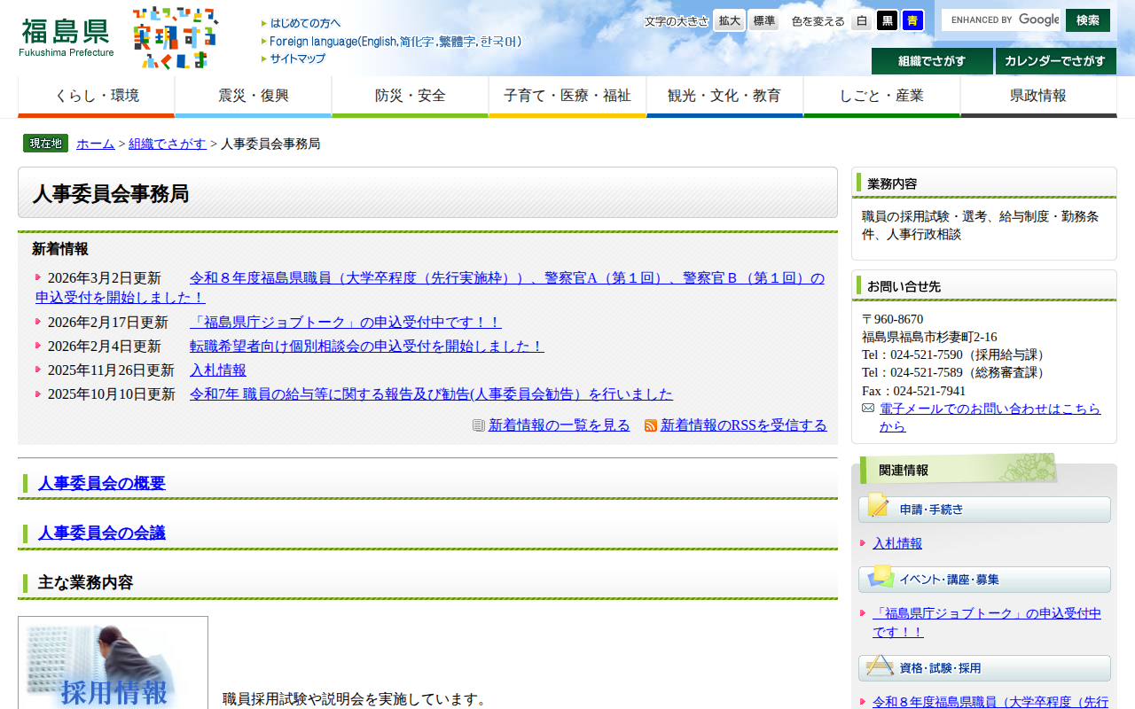Viewport: 1135px width, 709px height.
Task: Reset text size with 標準 button
Action: pyautogui.click(x=763, y=20)
